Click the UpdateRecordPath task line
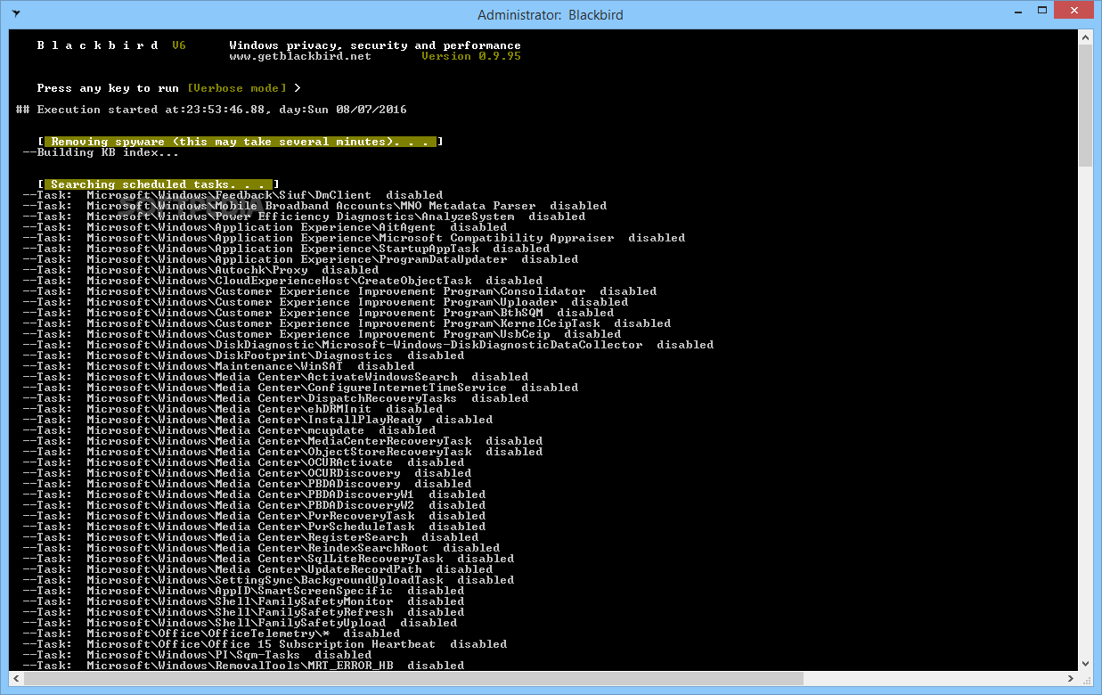This screenshot has height=695, width=1102. coord(257,569)
